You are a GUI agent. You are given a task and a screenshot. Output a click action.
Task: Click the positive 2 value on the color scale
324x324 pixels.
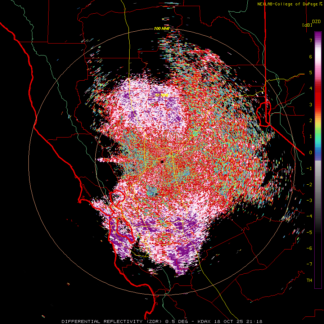(x=311, y=121)
